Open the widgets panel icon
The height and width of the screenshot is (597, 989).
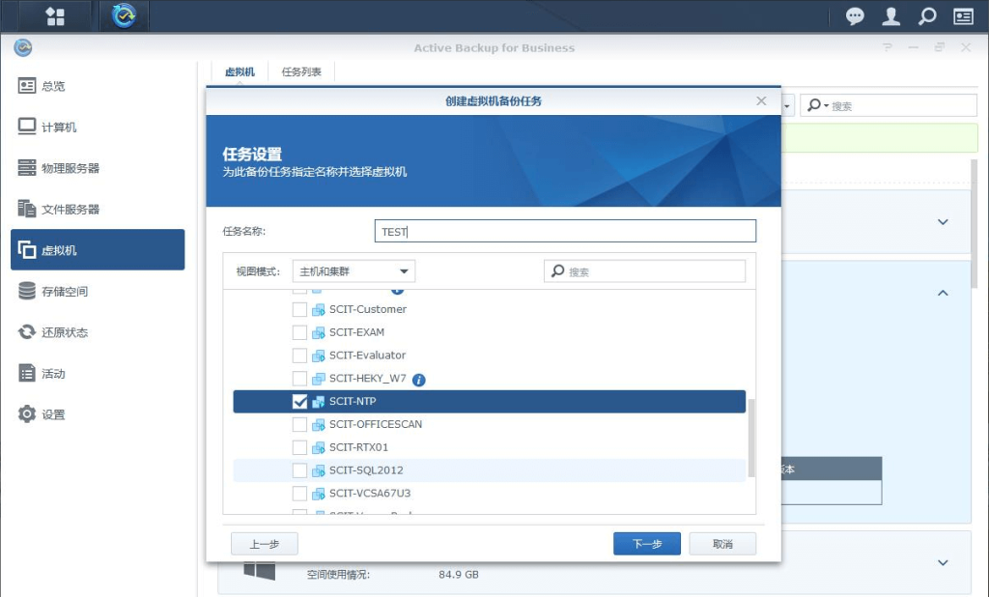(x=963, y=15)
